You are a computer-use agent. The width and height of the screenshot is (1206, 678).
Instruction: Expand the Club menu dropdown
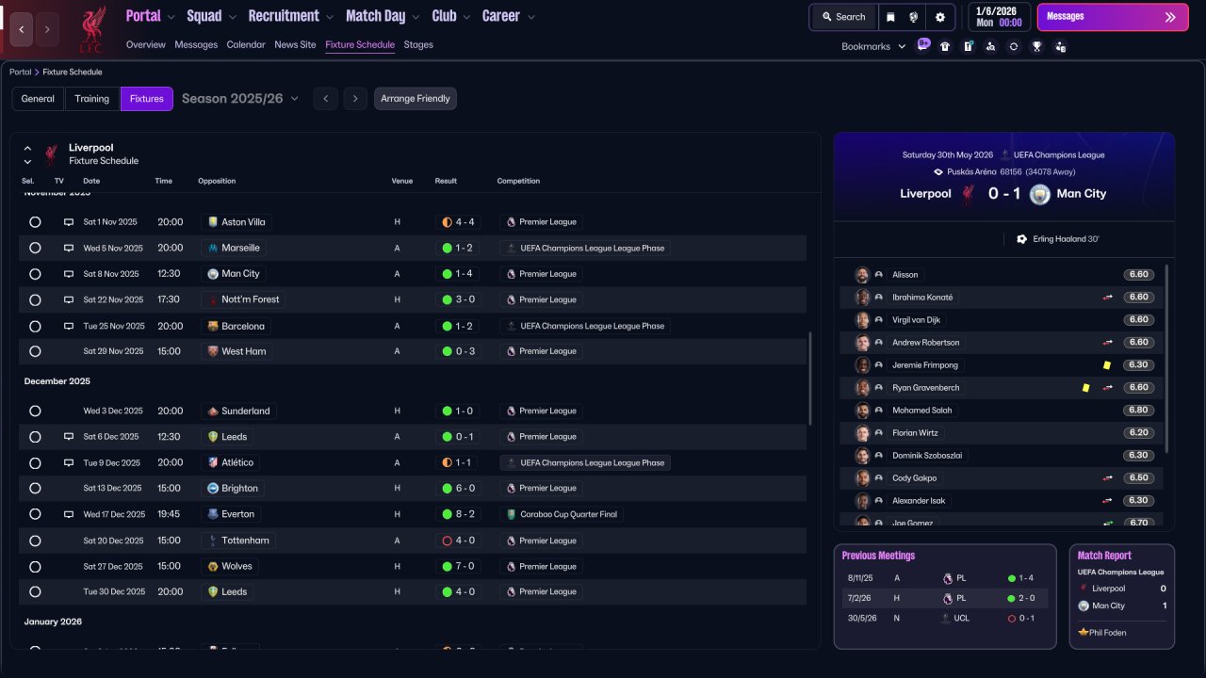[x=465, y=17]
